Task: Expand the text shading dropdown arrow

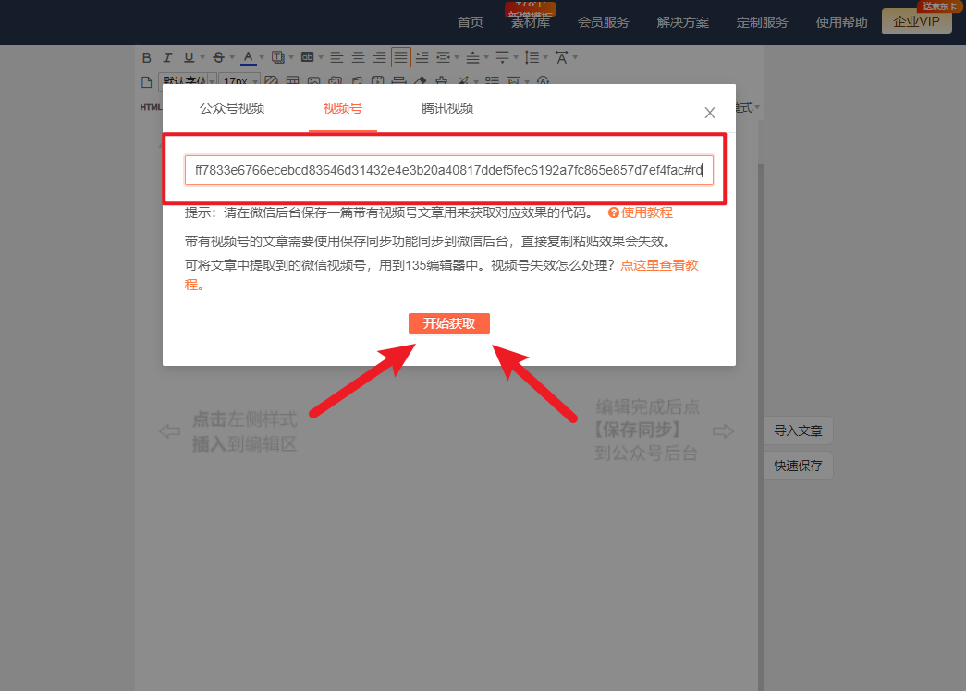Action: coord(291,57)
